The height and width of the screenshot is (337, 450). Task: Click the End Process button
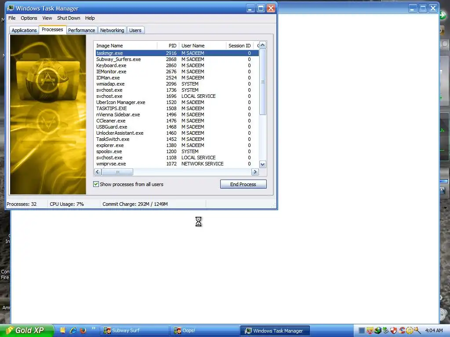(243, 184)
